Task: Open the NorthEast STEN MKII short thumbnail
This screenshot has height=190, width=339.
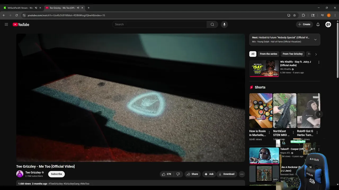Action: pos(285,111)
